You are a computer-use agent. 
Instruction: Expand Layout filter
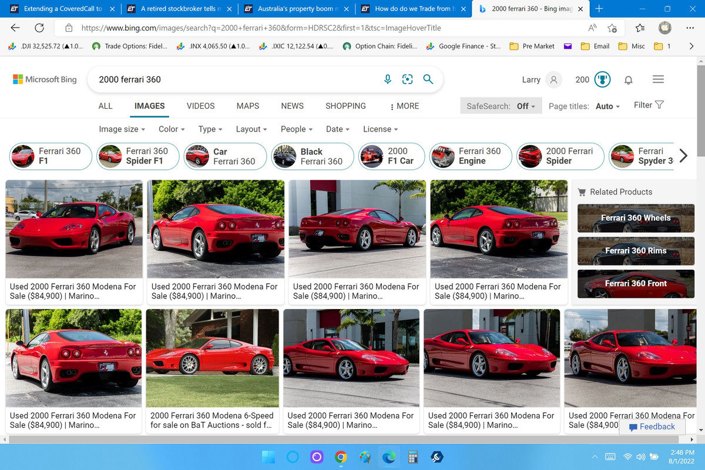[251, 129]
